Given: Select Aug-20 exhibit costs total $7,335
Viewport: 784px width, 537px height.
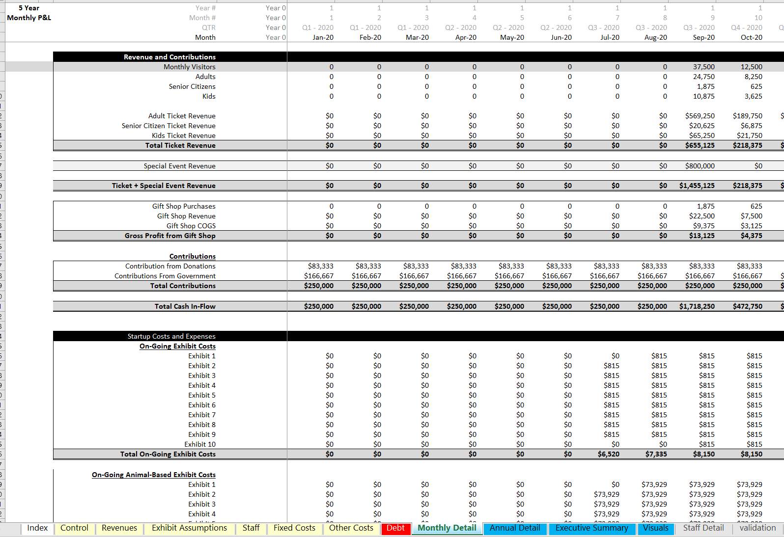Looking at the screenshot, I should point(656,454).
